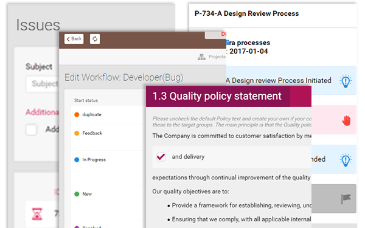Click lightbulb icon on Process Initiated row

coord(346,81)
